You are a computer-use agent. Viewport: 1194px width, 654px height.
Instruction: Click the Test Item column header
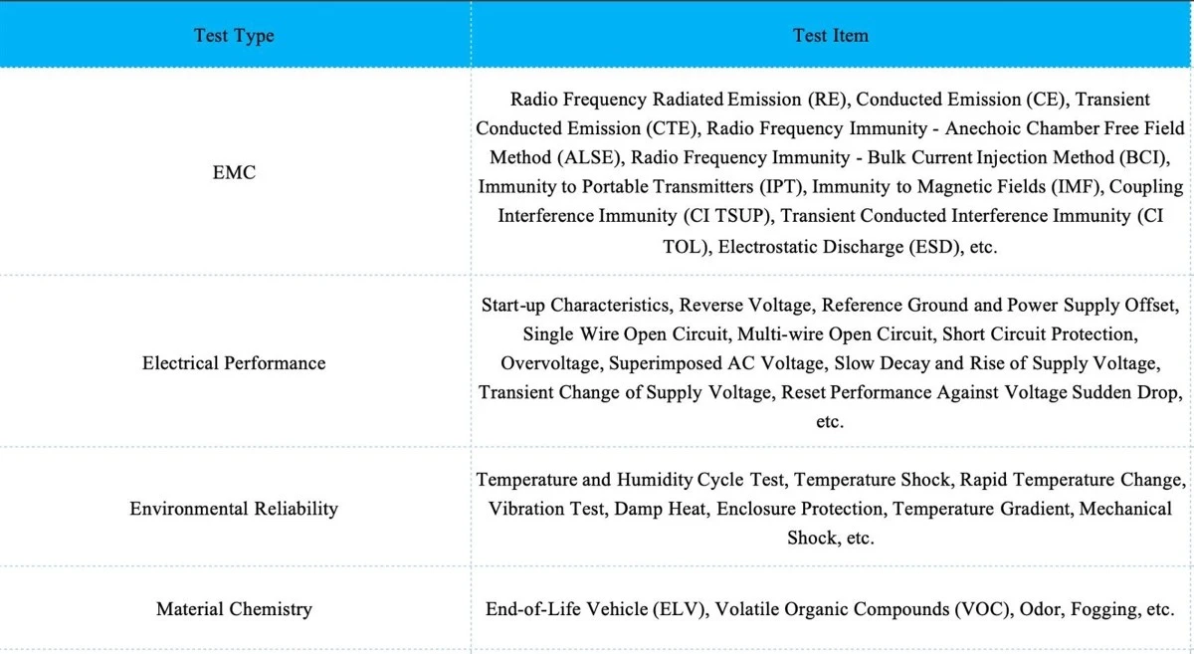[x=831, y=36]
